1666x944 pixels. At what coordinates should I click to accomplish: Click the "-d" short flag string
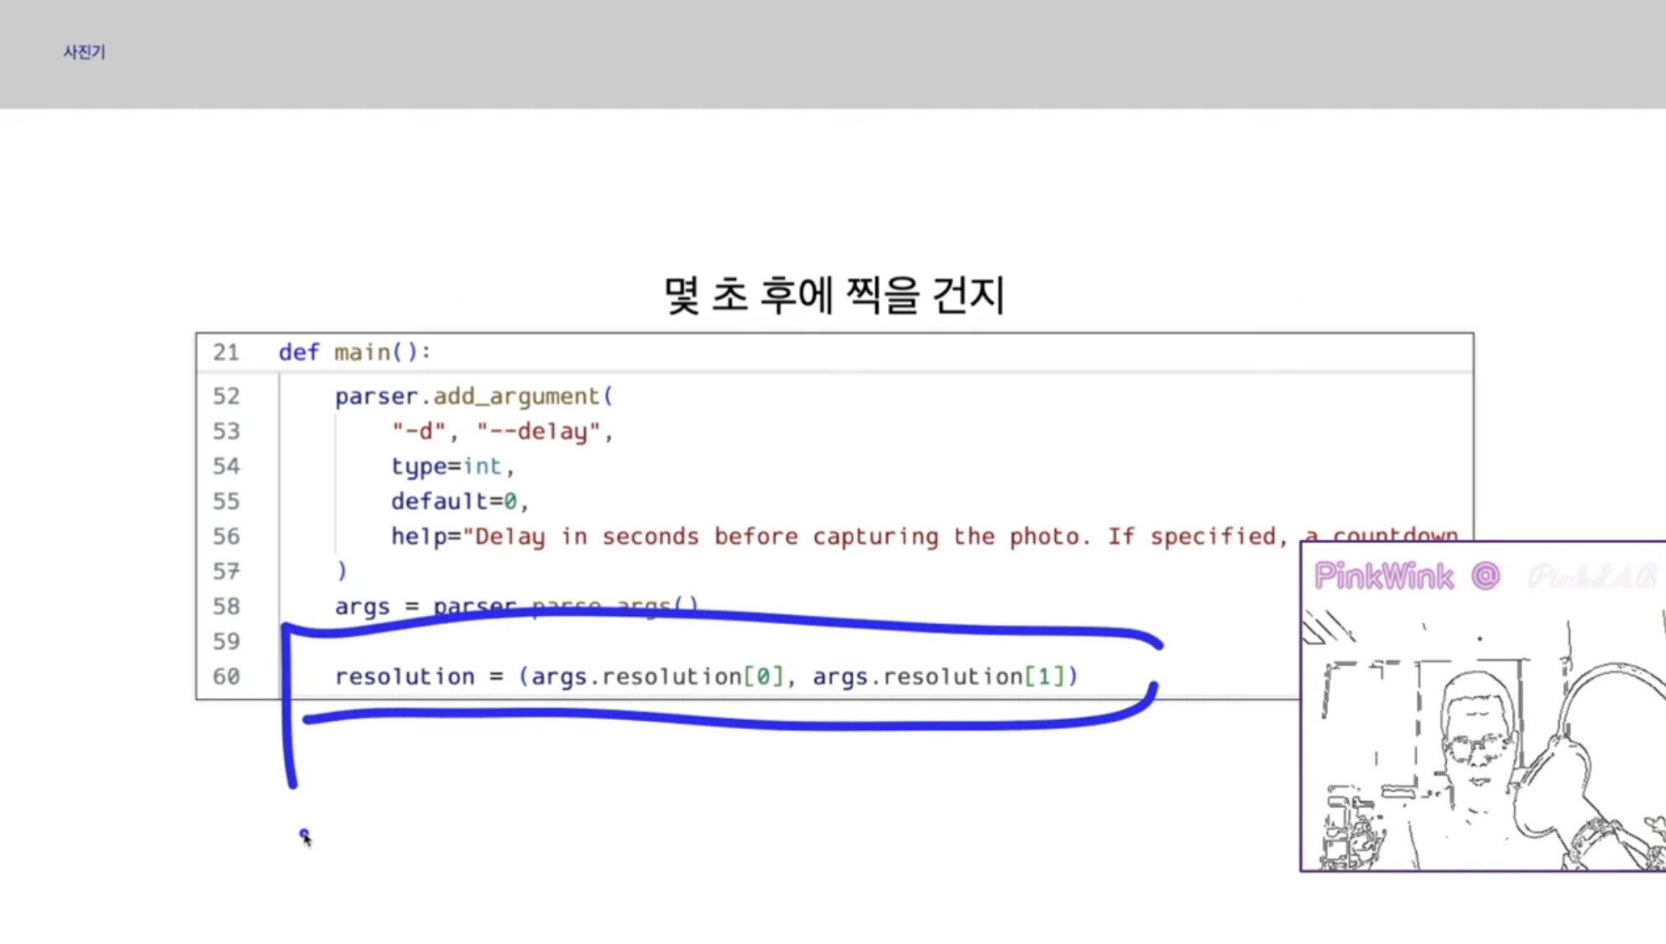point(418,431)
